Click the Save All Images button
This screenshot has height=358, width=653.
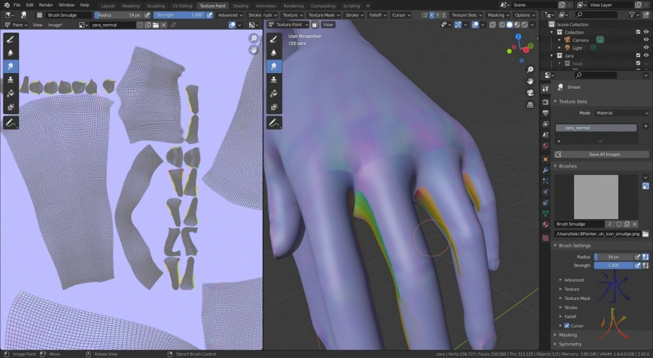pos(601,155)
